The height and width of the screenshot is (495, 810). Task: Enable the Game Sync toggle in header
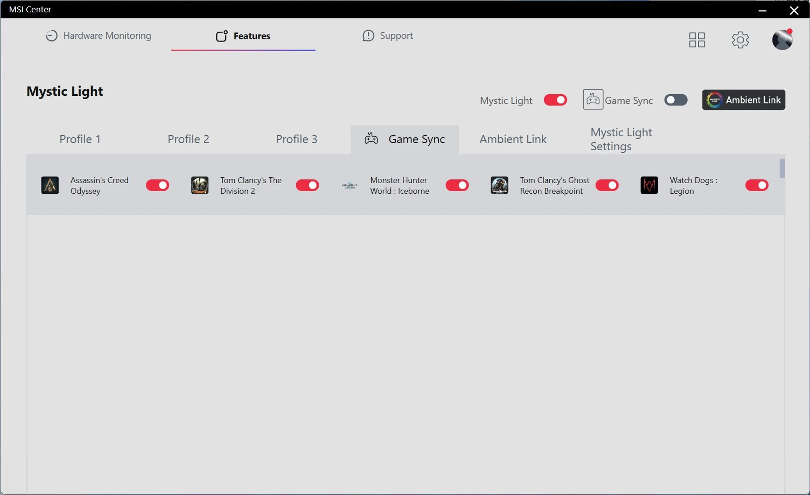[x=675, y=100]
